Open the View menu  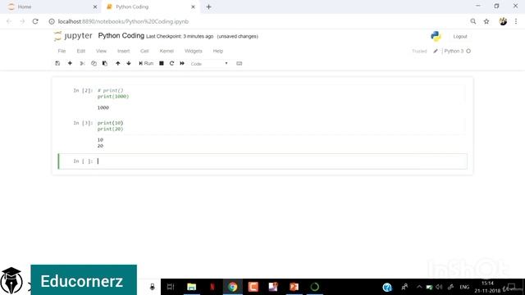pyautogui.click(x=101, y=51)
